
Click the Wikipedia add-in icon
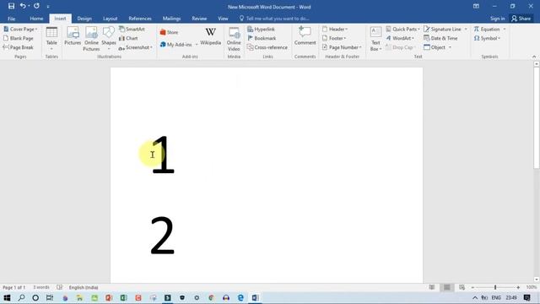tap(210, 36)
